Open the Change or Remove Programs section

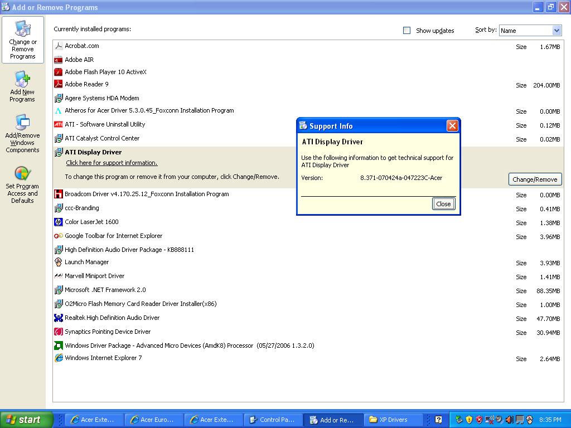(22, 40)
